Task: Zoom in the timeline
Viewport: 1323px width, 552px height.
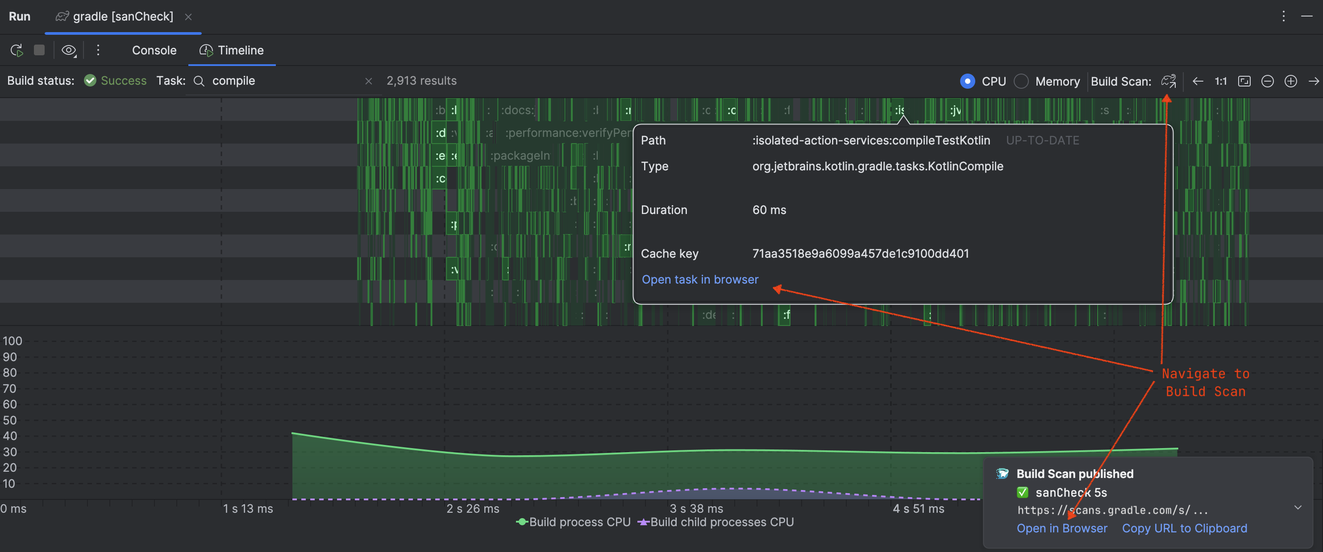Action: click(1290, 81)
